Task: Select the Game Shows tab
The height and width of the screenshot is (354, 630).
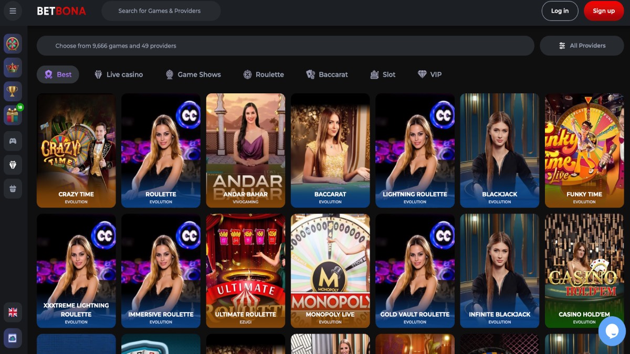Action: tap(193, 74)
